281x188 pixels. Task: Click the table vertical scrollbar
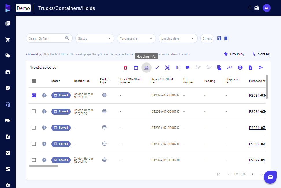pyautogui.click(x=267, y=87)
